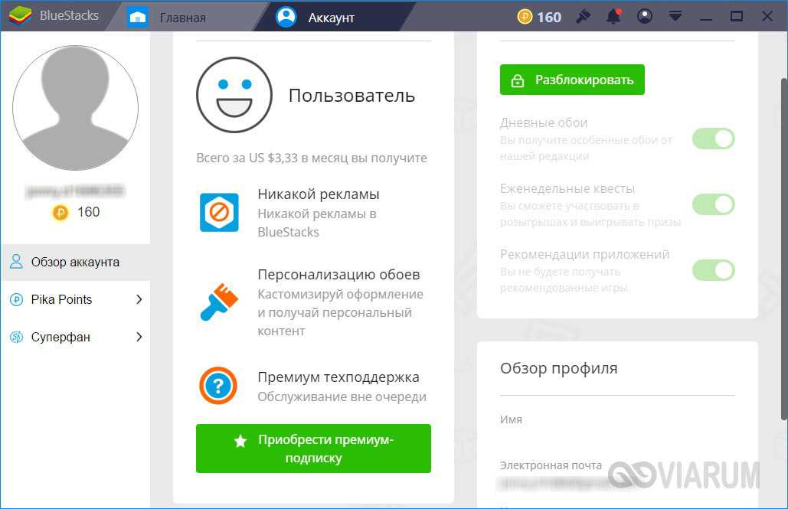Open the Главная home tab
The height and width of the screenshot is (509, 788).
(168, 17)
